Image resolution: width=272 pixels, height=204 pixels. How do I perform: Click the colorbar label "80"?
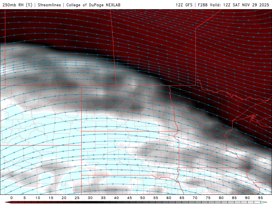coord(221,198)
